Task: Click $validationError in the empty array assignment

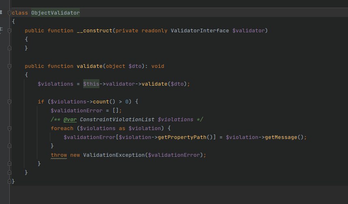Action: [x=77, y=111]
